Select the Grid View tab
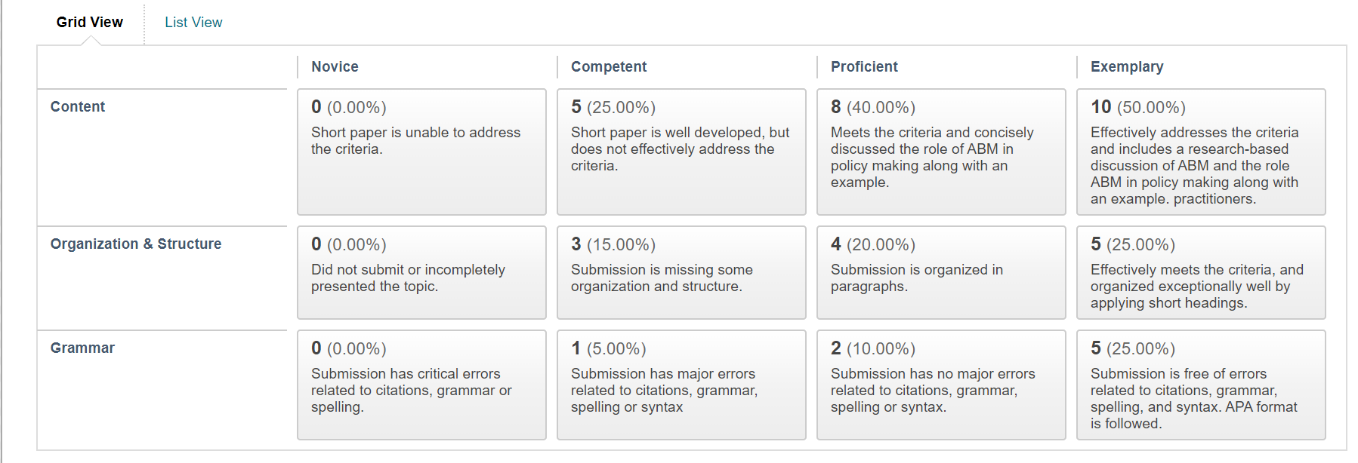1358x463 pixels. coord(90,23)
